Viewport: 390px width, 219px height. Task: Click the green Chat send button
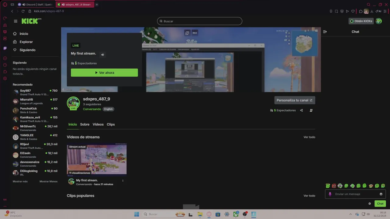(380, 204)
